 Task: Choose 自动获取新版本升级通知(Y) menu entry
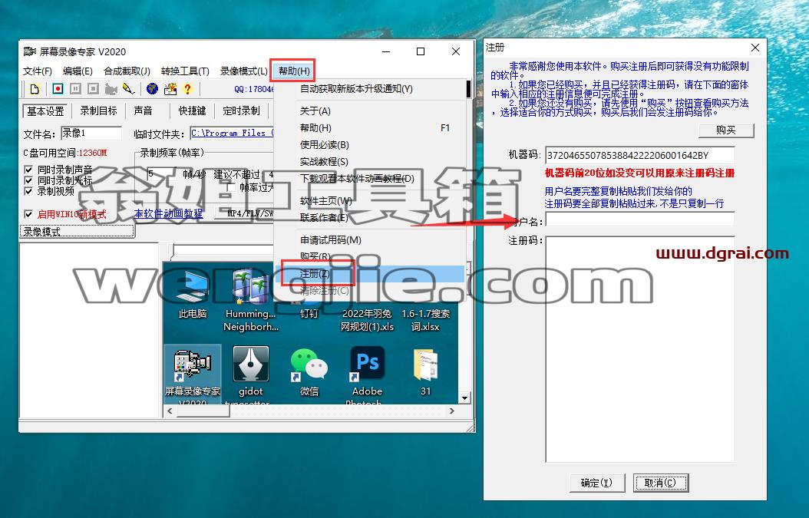(371, 89)
